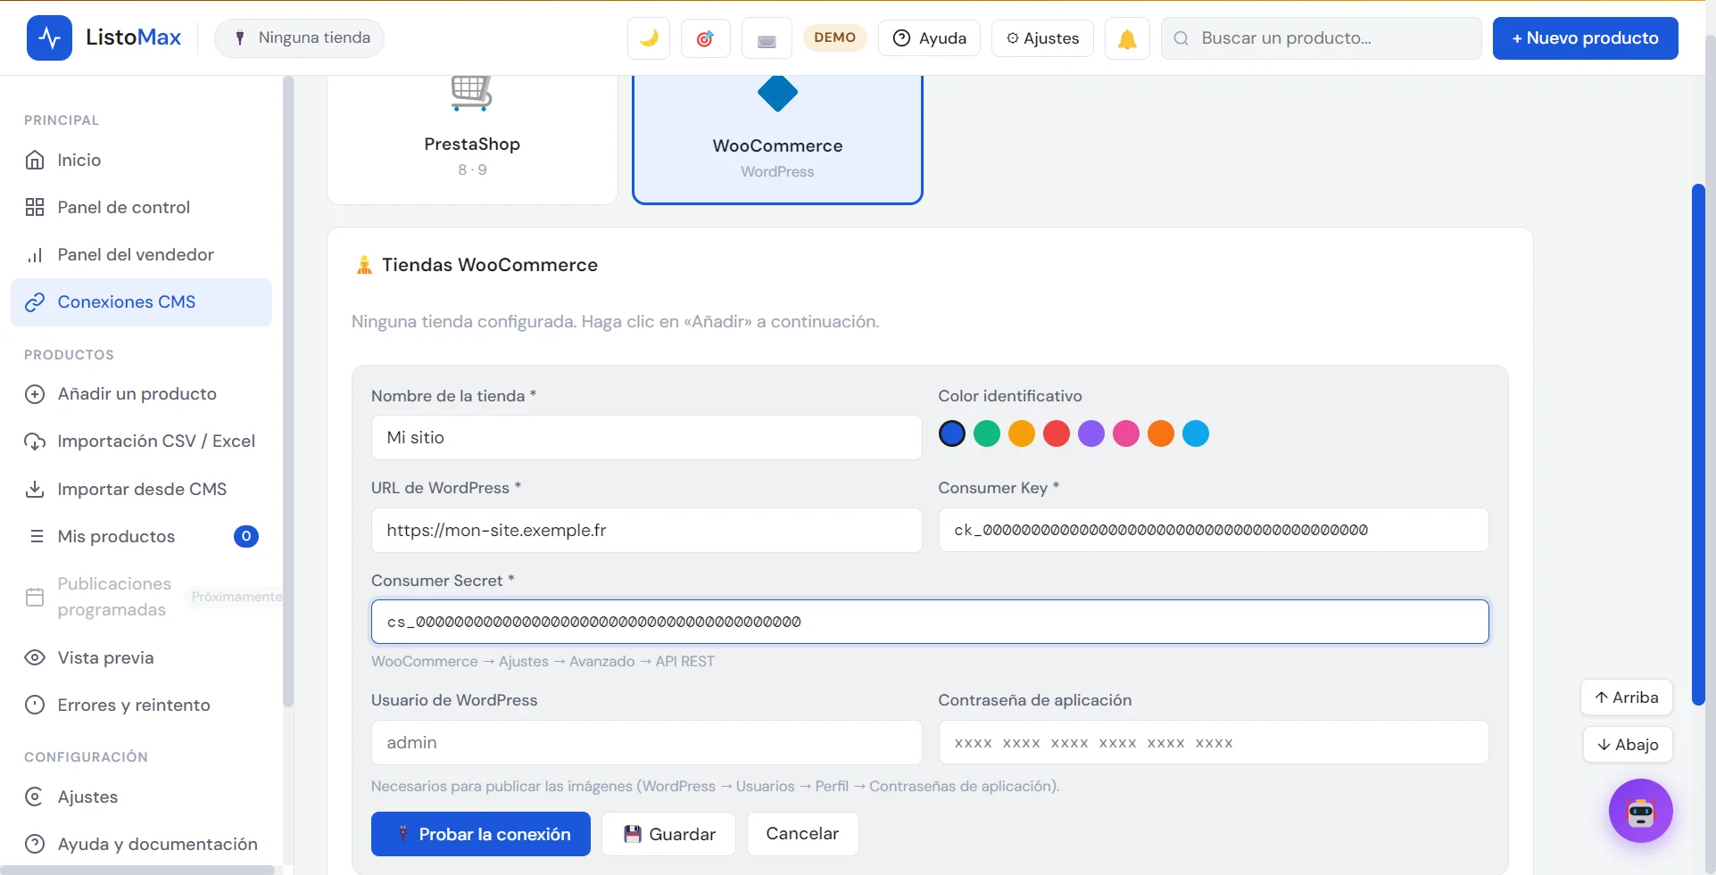Pick the purple identification color
Viewport: 1716px width, 875px height.
[x=1091, y=433]
